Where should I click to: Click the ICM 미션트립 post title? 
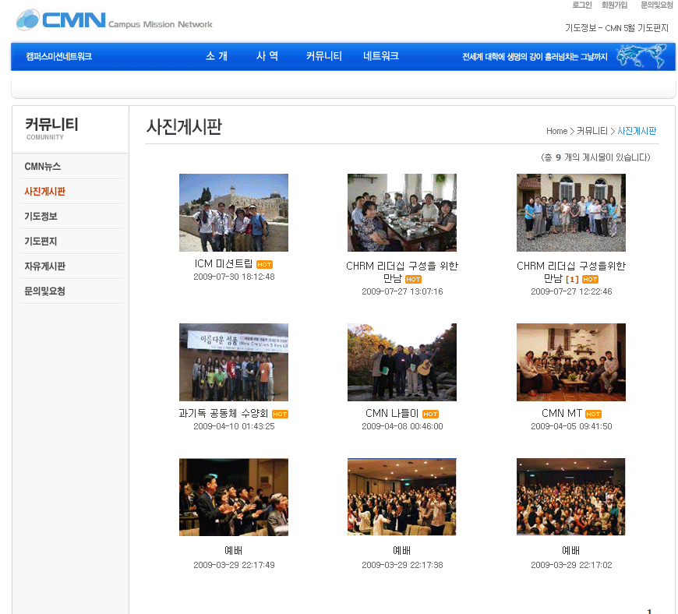coord(224,264)
